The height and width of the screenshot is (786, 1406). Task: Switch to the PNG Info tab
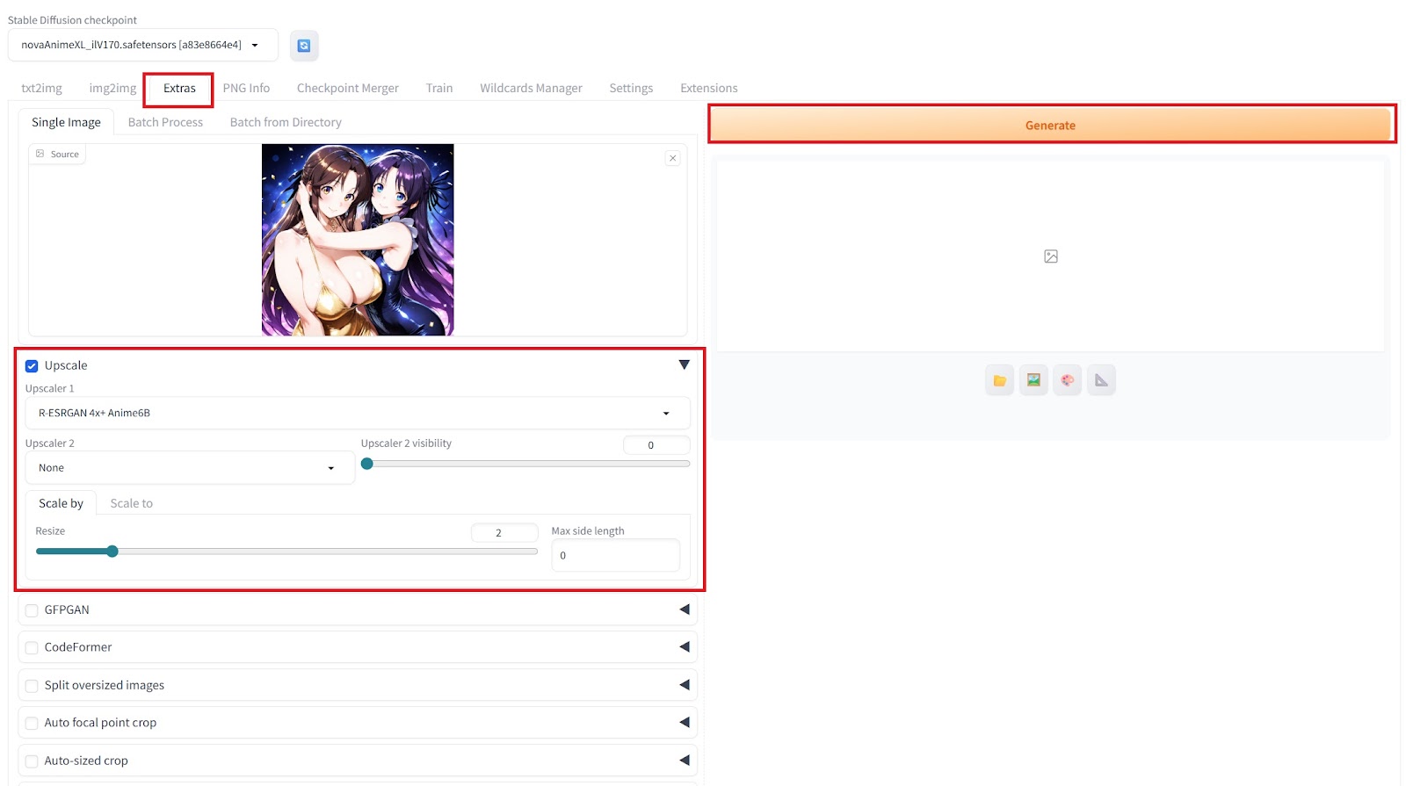coord(246,88)
